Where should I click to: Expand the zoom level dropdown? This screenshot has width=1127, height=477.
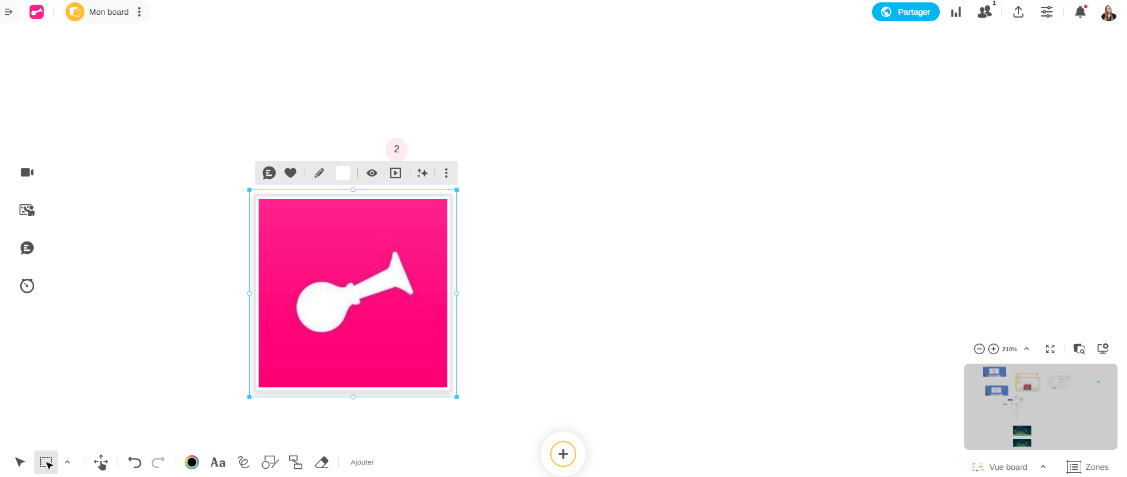1027,349
